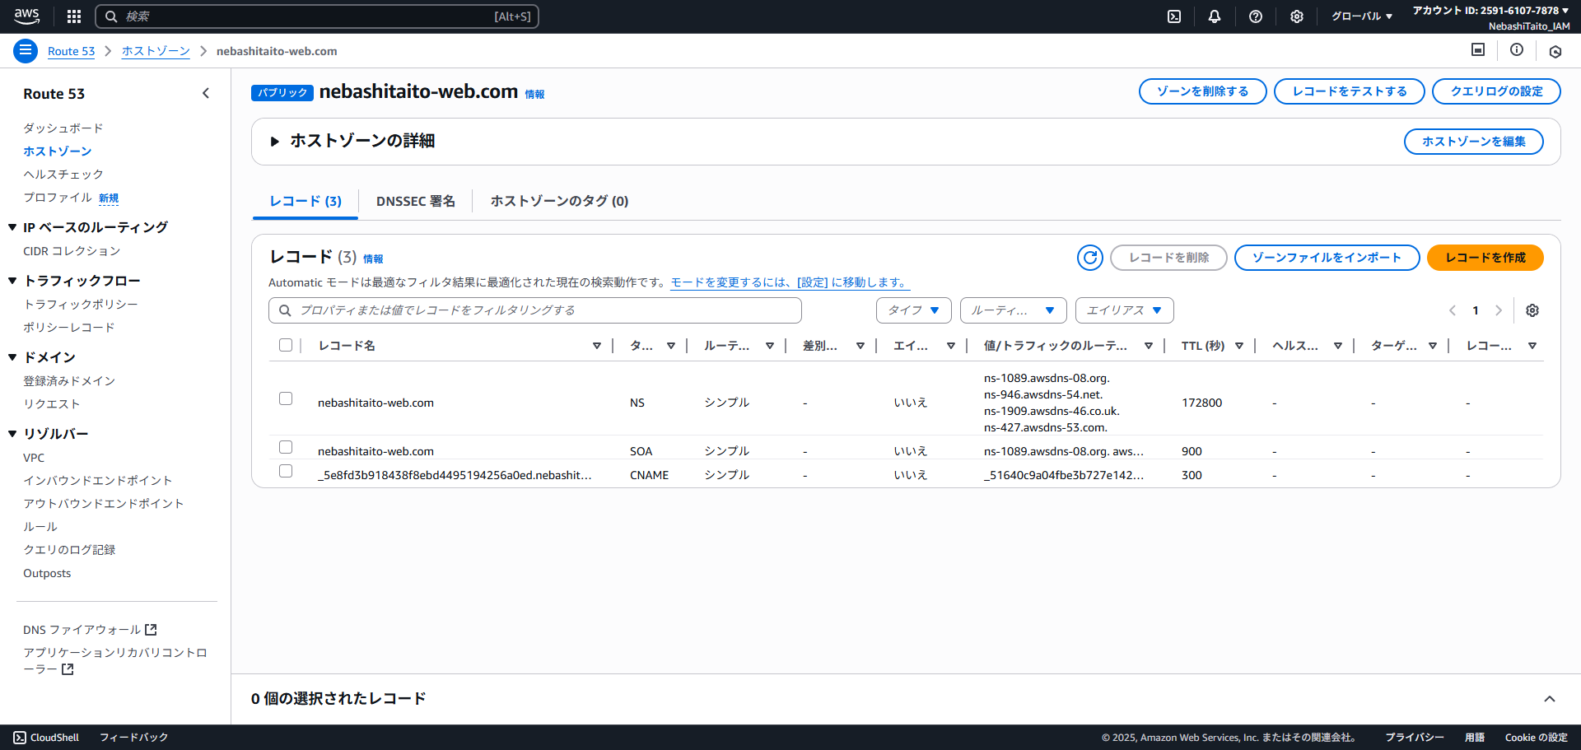
Task: Click the search magnifier in the records filter
Action: [x=285, y=310]
